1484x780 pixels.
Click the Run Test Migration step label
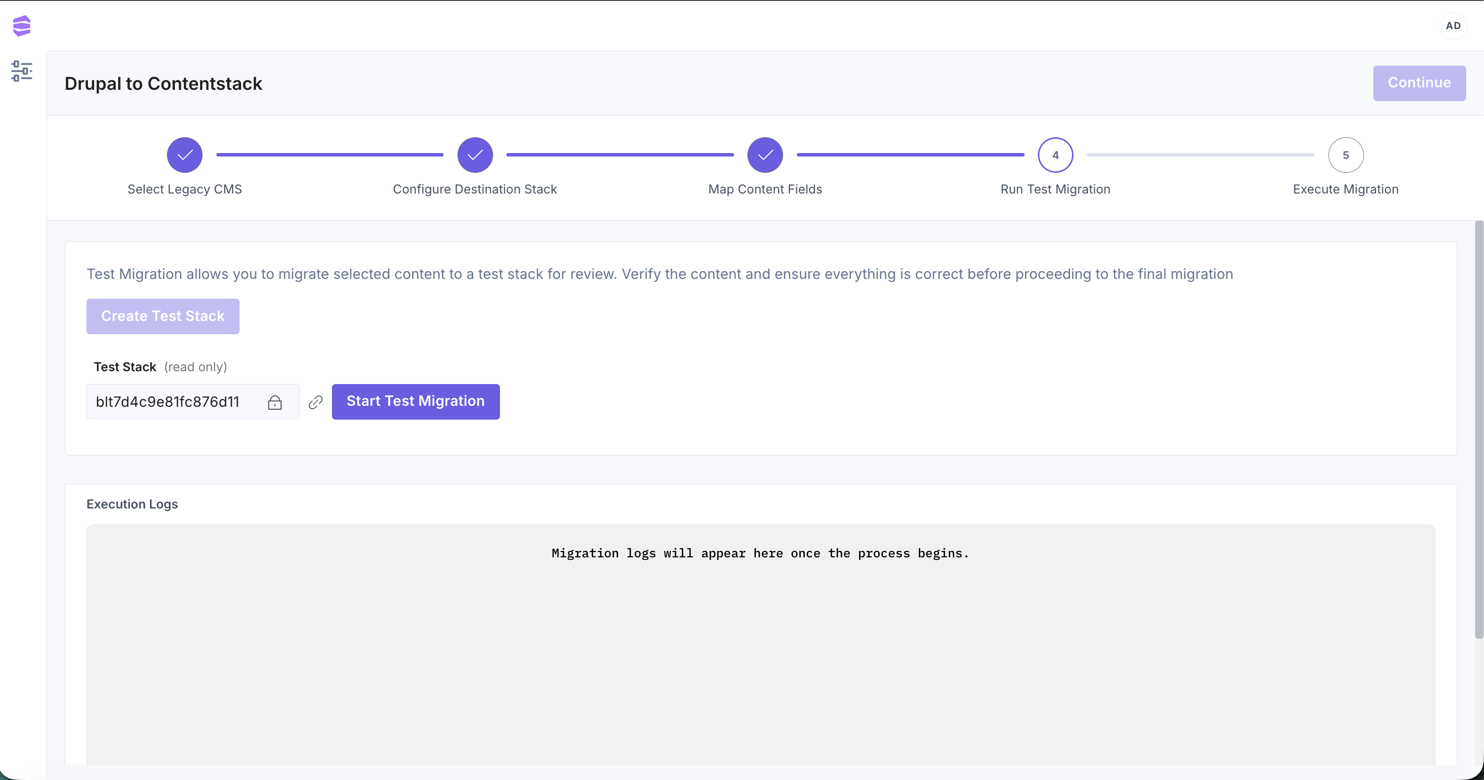pos(1055,190)
